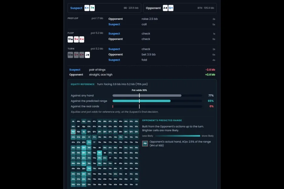Select the highlighted AQo cell in range grid

(x=73, y=132)
